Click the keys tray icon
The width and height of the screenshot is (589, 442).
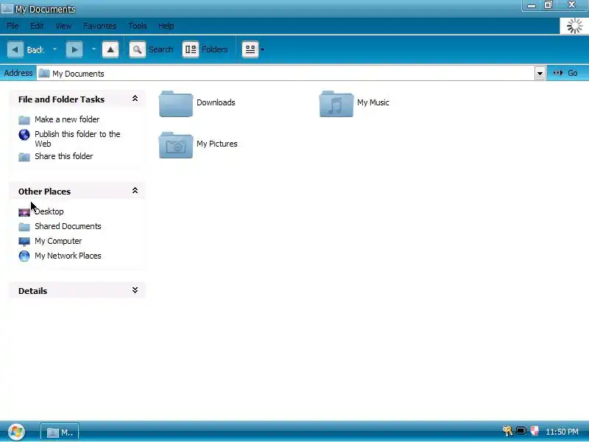tap(507, 431)
